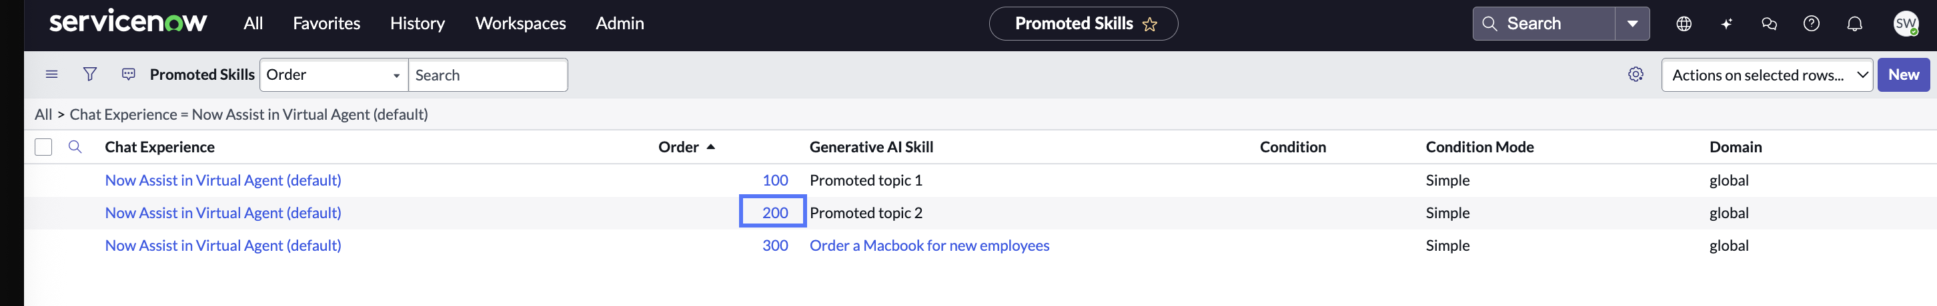1937x306 pixels.
Task: Open the globe scope selector icon
Action: (1684, 24)
